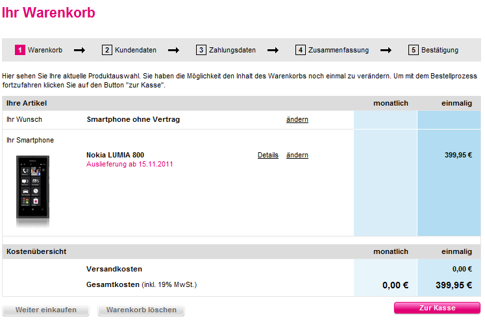Select step 1 Warenkorb in progress bar
Screen dimensions: 485x322
click(39, 50)
